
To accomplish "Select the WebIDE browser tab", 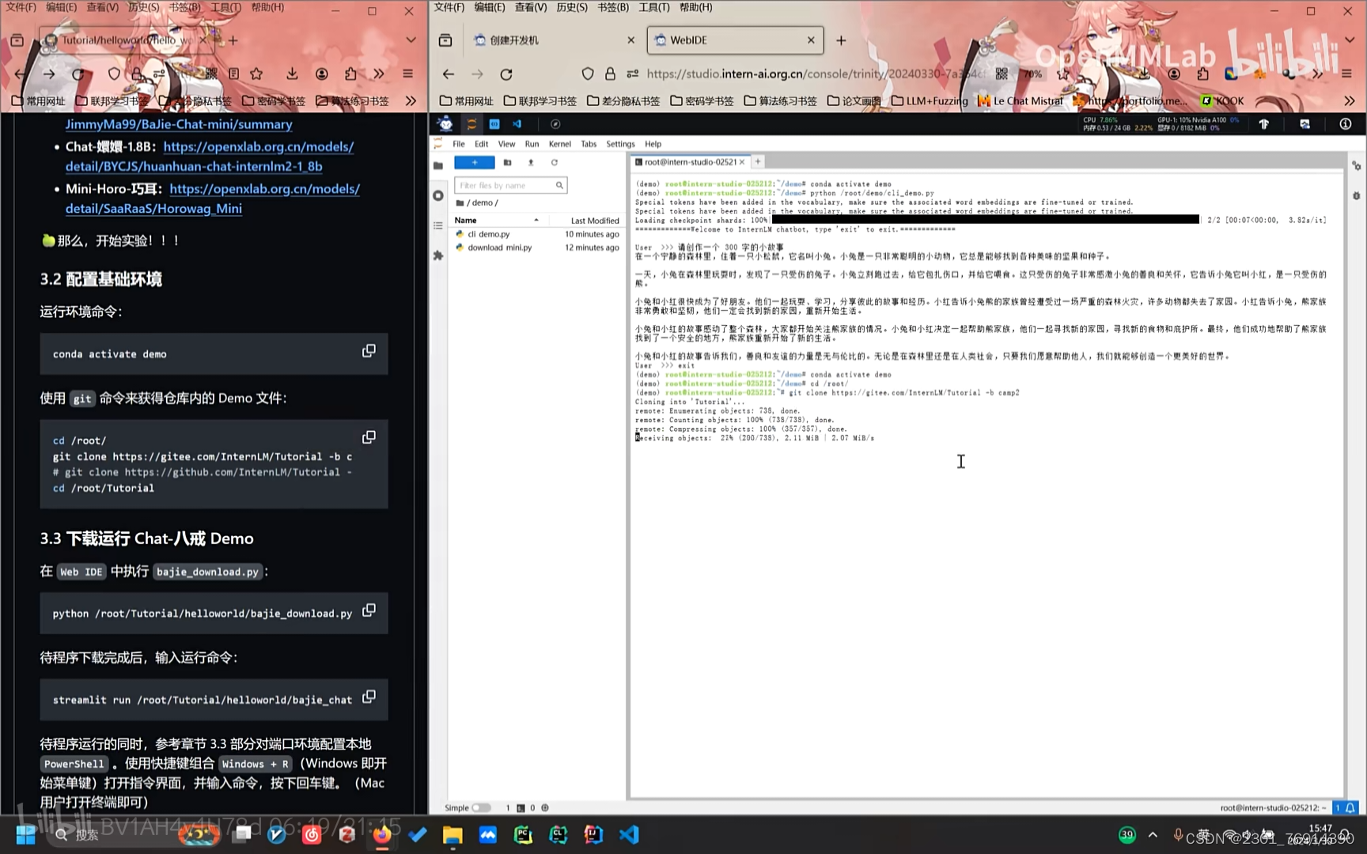I will tap(735, 40).
